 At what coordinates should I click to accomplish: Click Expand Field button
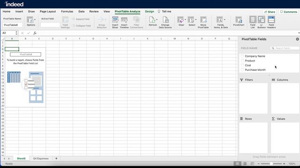coord(81,19)
